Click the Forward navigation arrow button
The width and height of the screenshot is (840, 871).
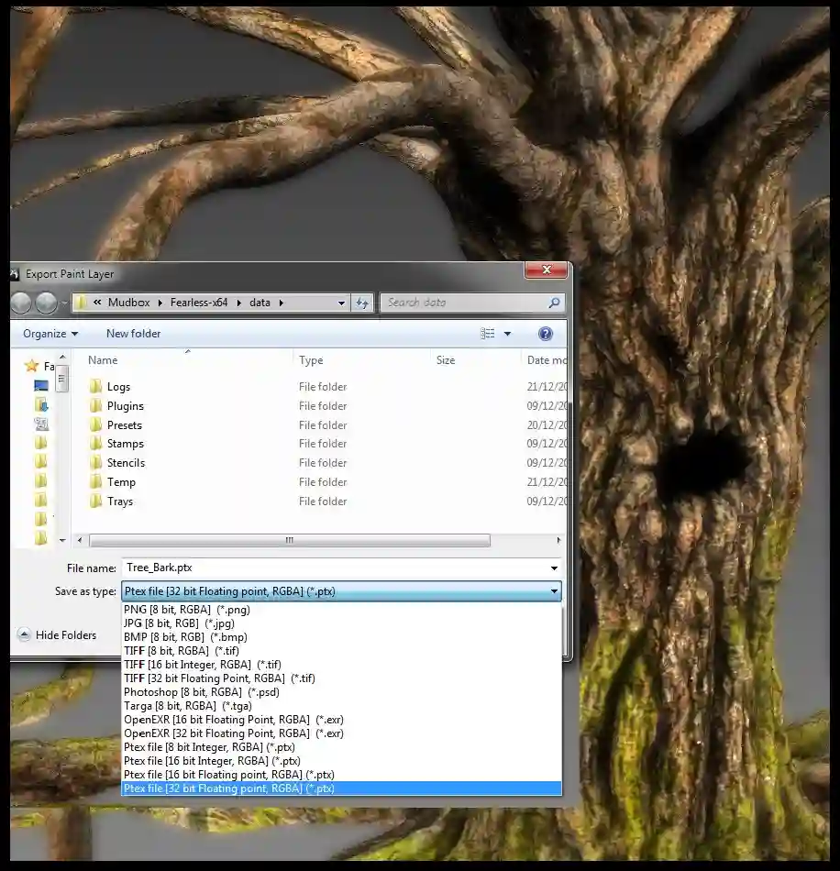click(x=46, y=303)
